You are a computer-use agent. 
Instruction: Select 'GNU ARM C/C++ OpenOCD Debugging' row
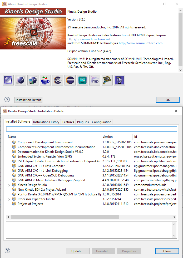91,175
